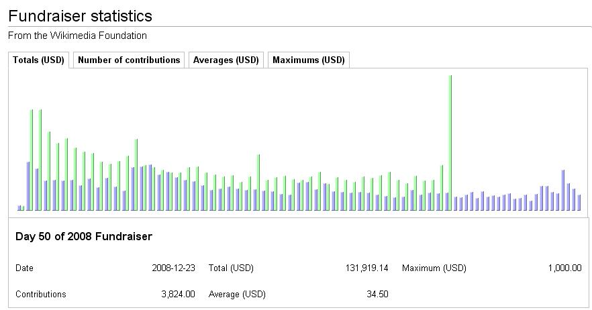Click the 'Date' label in details panel
592x310 pixels.
24,268
